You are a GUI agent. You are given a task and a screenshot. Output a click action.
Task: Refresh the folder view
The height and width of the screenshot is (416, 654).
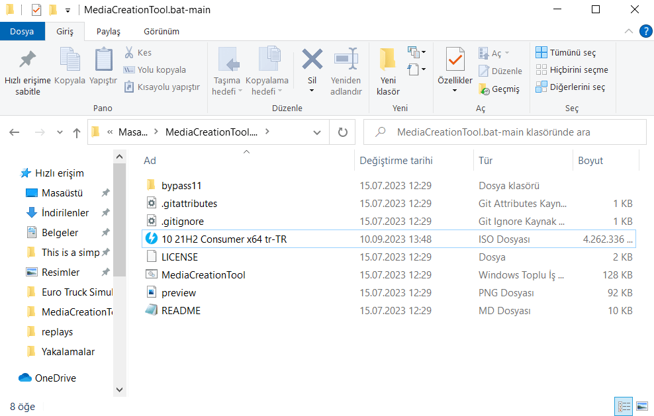342,132
